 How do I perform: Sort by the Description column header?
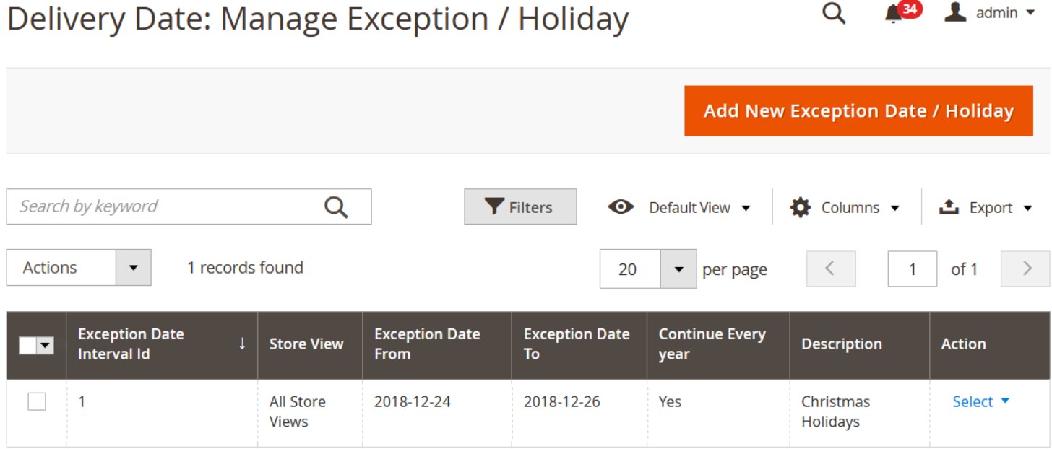click(841, 344)
